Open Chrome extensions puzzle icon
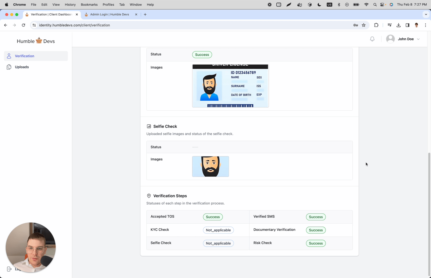431x278 pixels. click(376, 25)
